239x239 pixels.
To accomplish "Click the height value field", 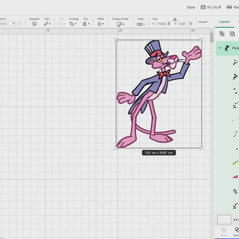I will click(x=183, y=23).
